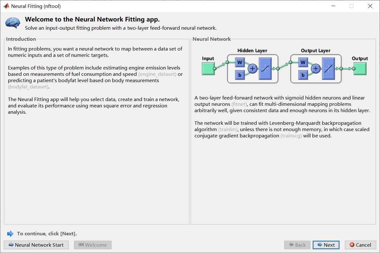Click the Output Layer linear transfer block

click(x=328, y=69)
